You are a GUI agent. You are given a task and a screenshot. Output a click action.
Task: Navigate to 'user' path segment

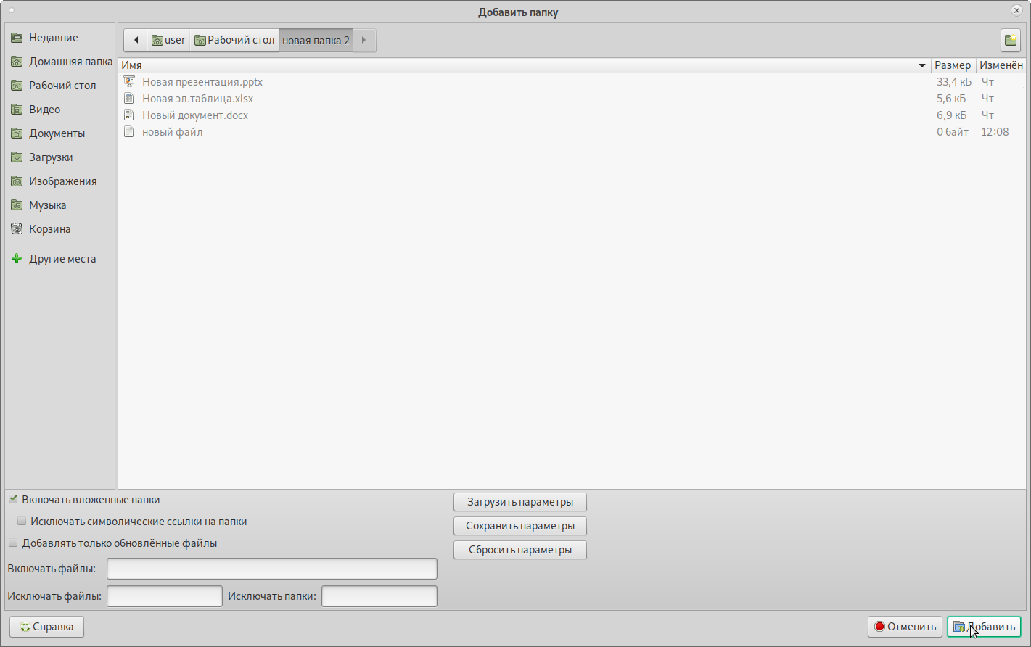click(x=168, y=40)
